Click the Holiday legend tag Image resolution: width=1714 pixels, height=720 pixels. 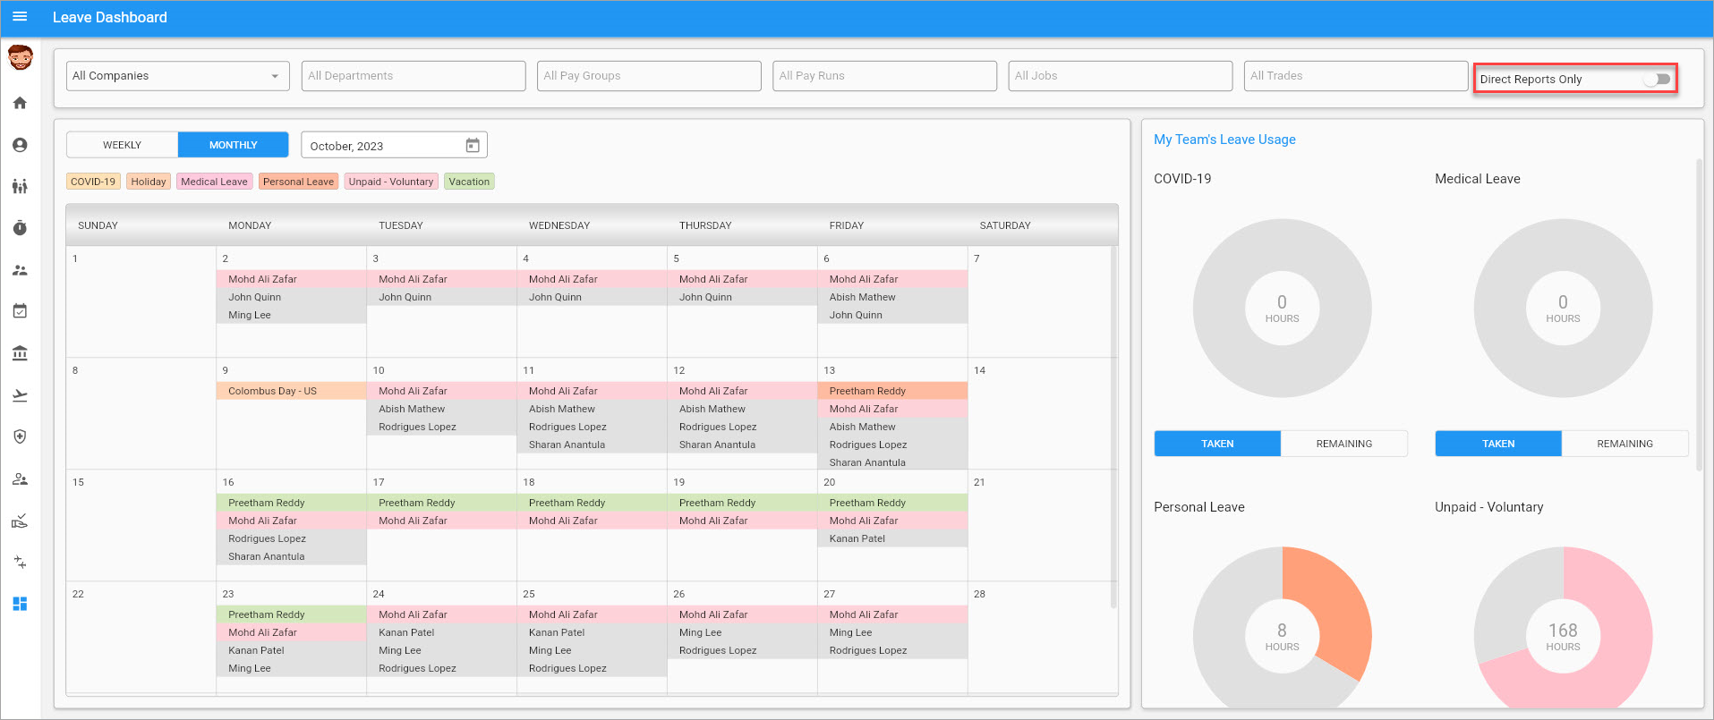pos(149,182)
